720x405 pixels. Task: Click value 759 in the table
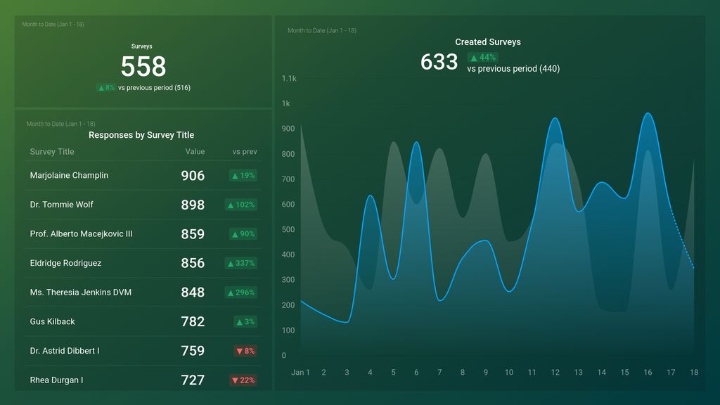point(193,351)
